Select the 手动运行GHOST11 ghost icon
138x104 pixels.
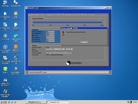[x=16, y=27]
